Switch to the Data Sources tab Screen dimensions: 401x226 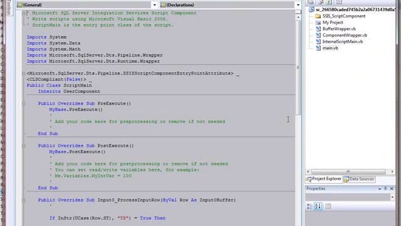[359, 179]
